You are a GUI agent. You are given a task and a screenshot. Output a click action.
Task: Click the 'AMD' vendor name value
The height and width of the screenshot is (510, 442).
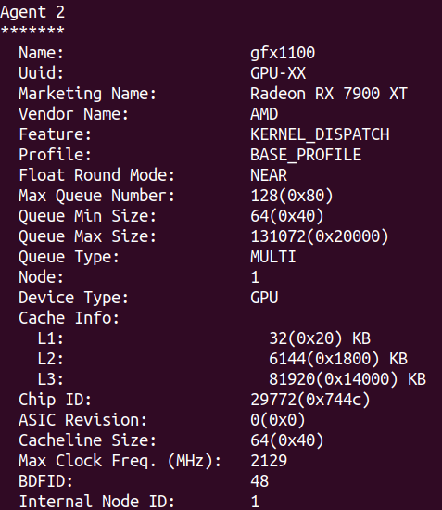click(264, 114)
